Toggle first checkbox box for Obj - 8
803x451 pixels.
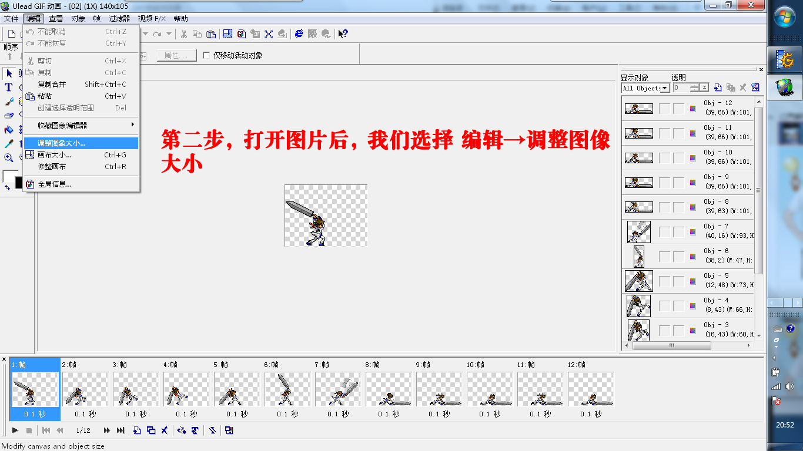[x=664, y=207]
